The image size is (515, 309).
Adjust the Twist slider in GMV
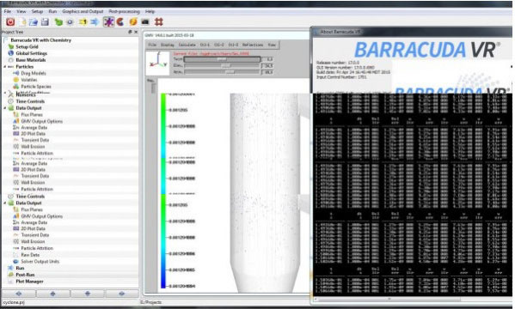pyautogui.click(x=223, y=59)
